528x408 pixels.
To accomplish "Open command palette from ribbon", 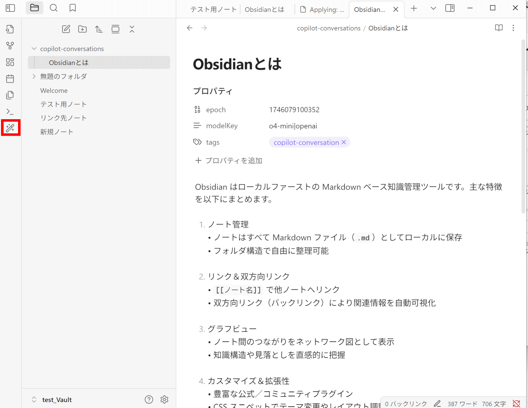I will [10, 112].
